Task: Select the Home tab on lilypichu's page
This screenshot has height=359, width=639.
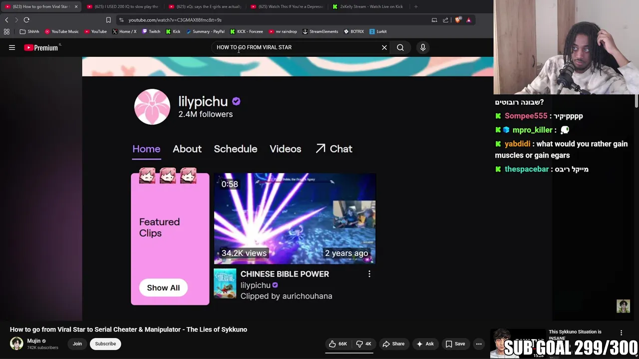Action: pyautogui.click(x=146, y=149)
